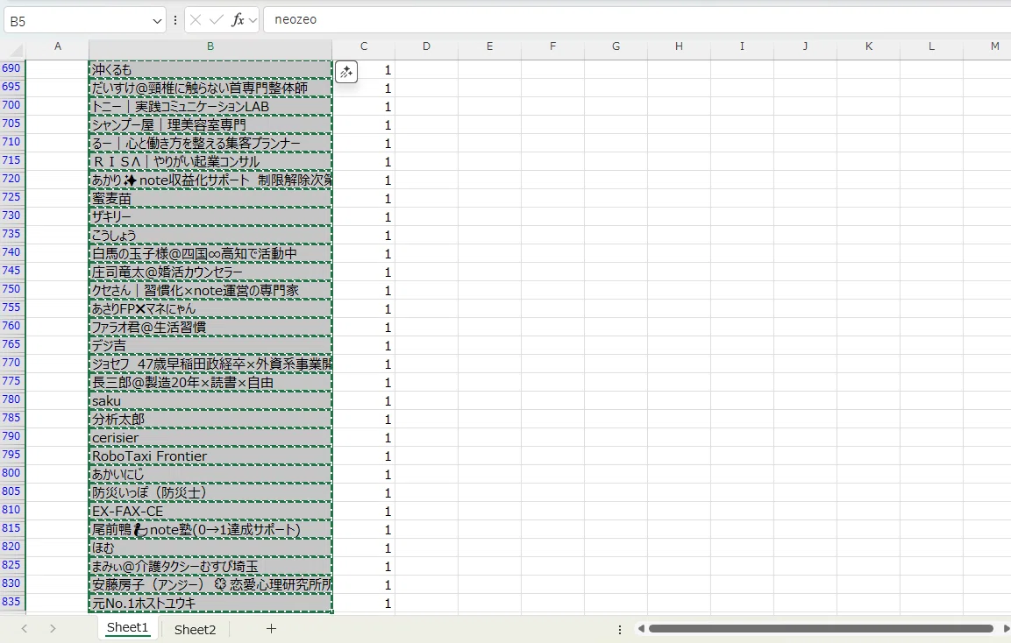Add a new sheet with plus button
The height and width of the screenshot is (643, 1011).
272,629
